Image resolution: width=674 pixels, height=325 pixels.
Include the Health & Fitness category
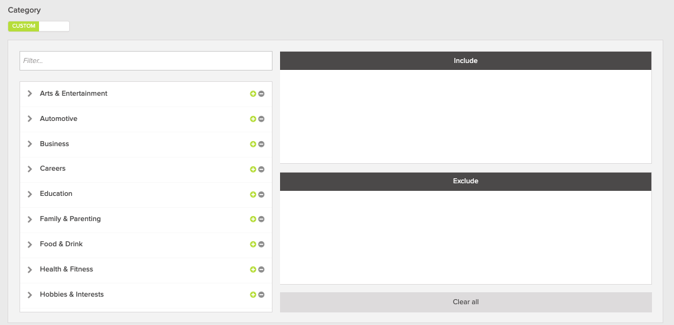click(x=253, y=270)
